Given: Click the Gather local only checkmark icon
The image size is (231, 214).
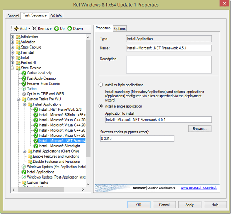Looking at the screenshot, I should click(x=24, y=73).
